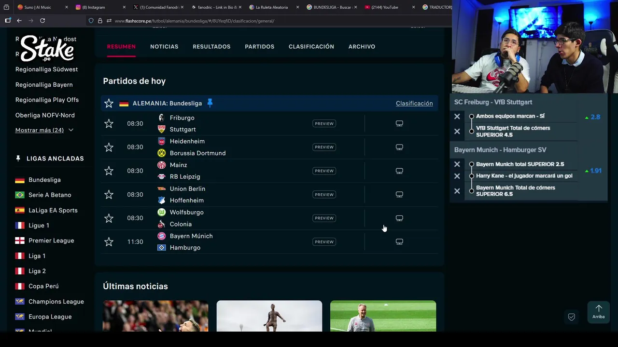618x347 pixels.
Task: Open the Clasificación link in Bundesliga header
Action: [414, 103]
